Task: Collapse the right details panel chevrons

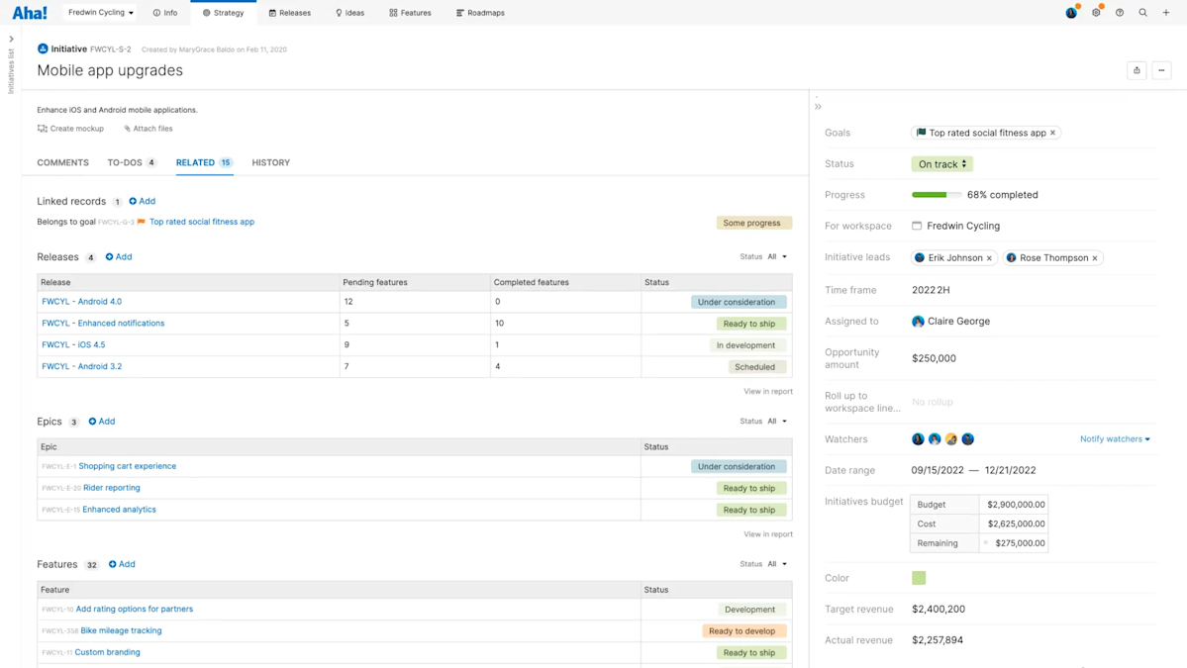Action: 818,106
